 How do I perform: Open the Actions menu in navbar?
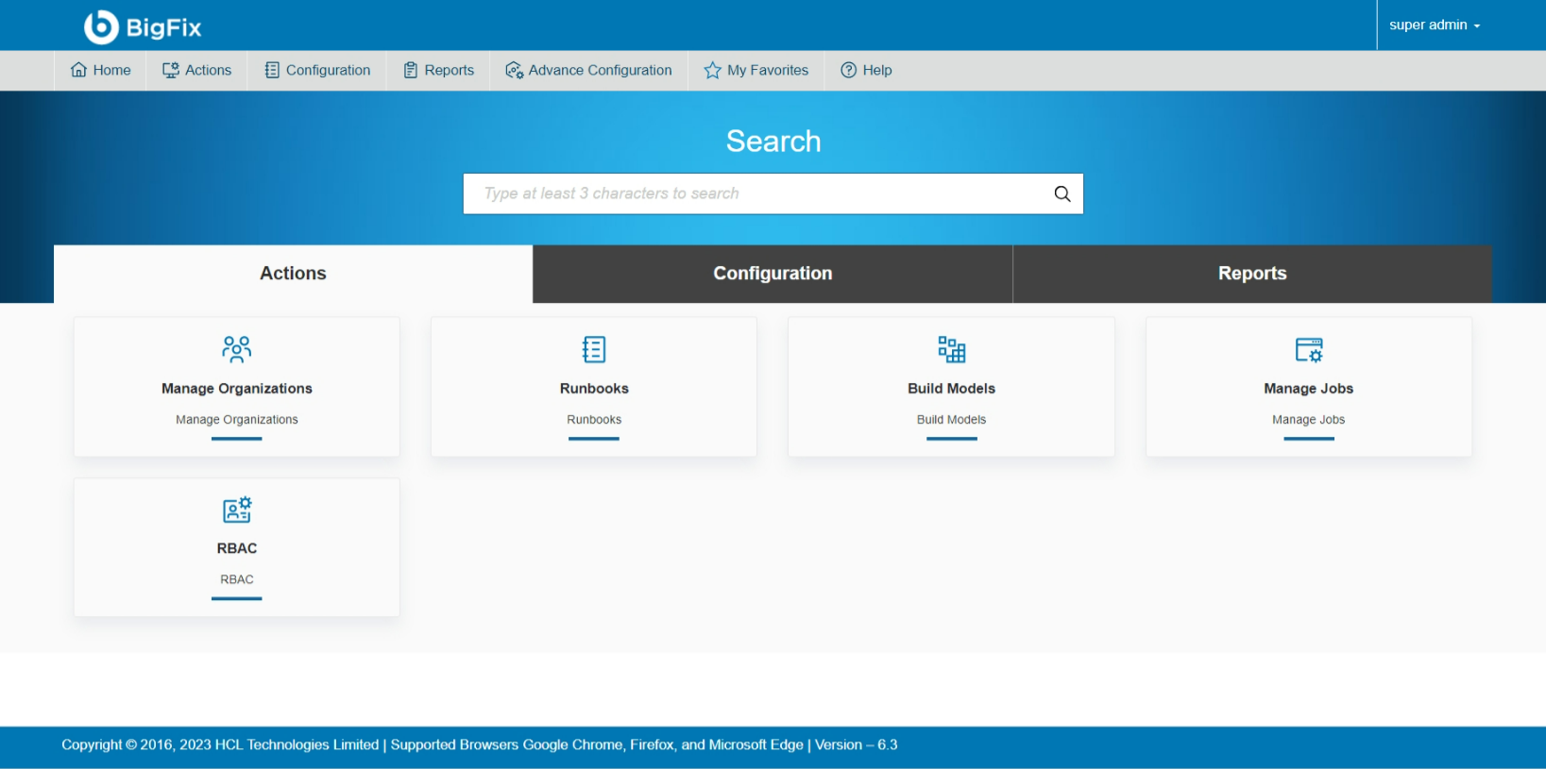point(197,70)
